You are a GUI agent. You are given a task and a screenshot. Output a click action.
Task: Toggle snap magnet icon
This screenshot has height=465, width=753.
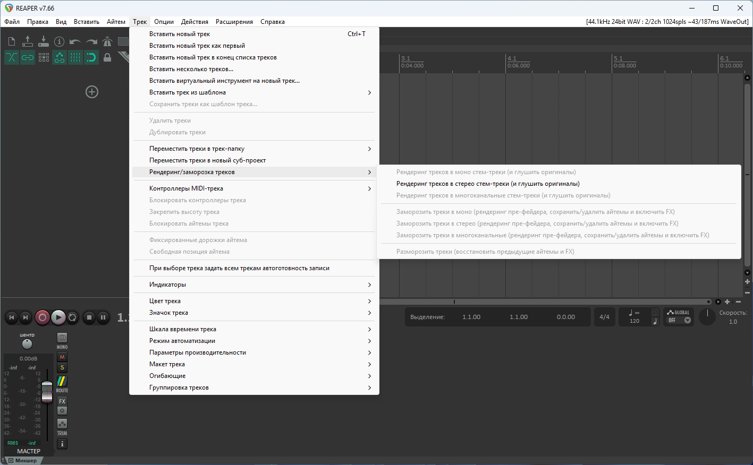91,57
